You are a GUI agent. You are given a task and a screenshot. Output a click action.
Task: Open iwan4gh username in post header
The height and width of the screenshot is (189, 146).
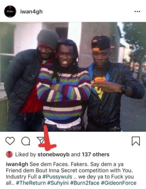(x=31, y=12)
